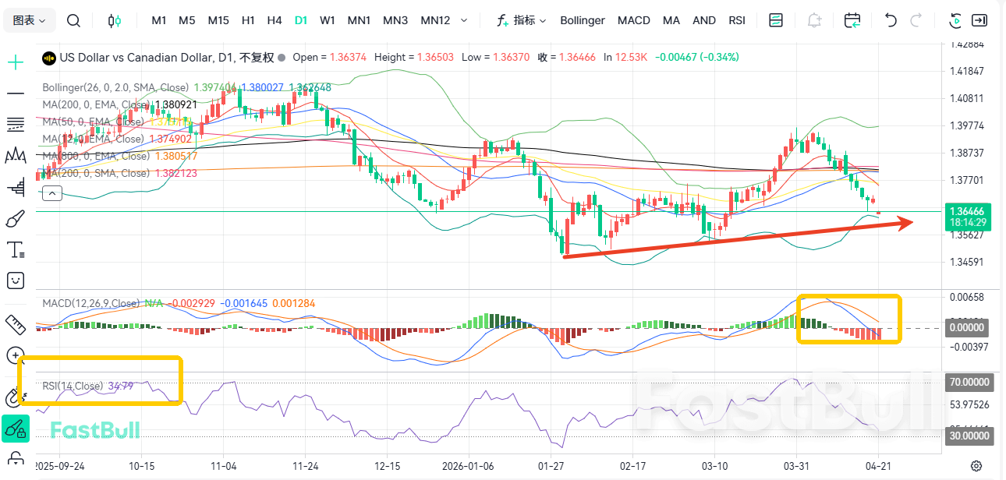Toggle the highlighted brush-lock drawing mode

15,428
